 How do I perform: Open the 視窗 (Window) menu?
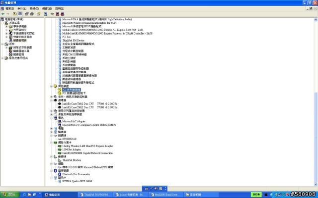pos(47,8)
